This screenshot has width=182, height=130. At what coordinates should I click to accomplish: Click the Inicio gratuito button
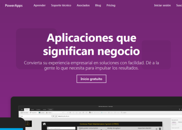point(91,79)
